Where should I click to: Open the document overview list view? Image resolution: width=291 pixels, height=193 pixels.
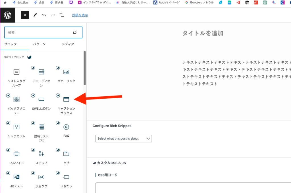pyautogui.click(x=62, y=15)
